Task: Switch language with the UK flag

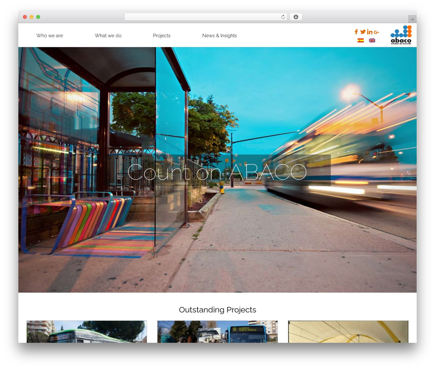Action: coord(372,40)
